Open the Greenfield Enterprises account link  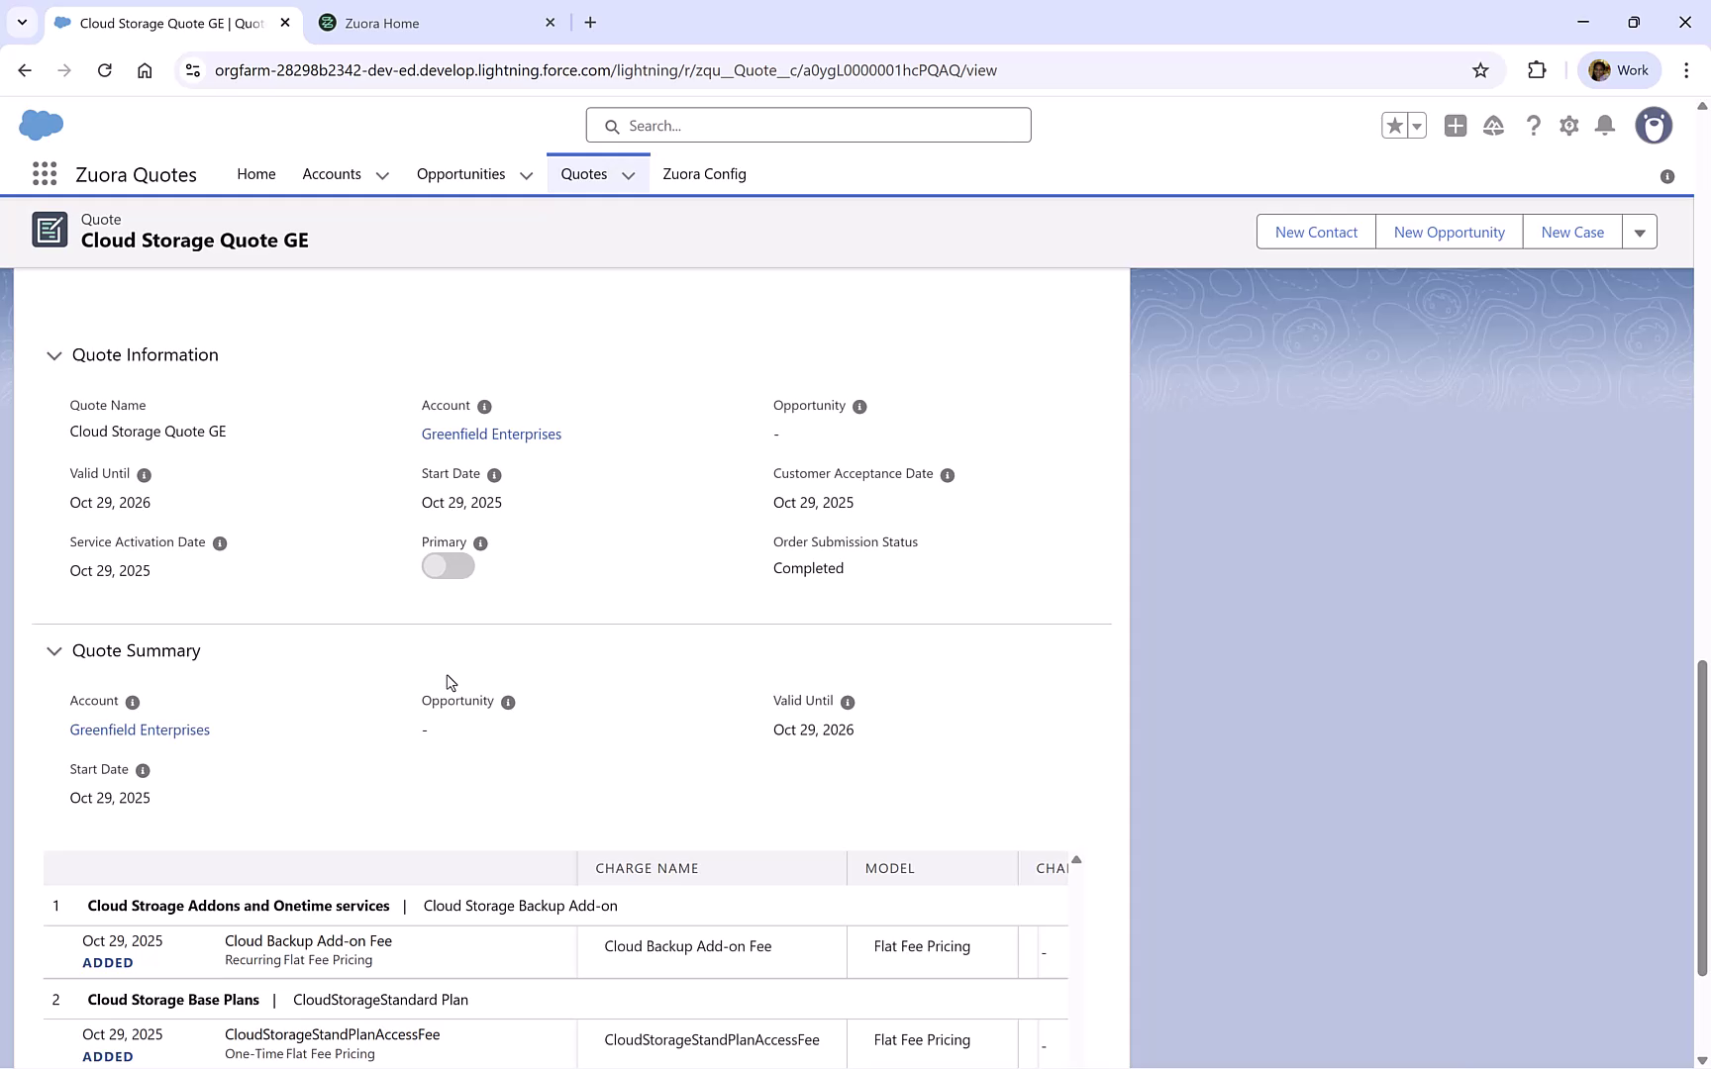491,434
